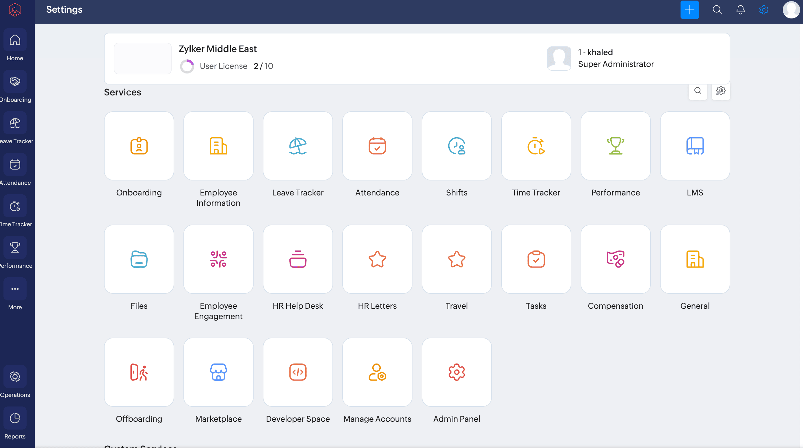Viewport: 803px width, 448px height.
Task: Open the LMS service tile
Action: tap(695, 146)
